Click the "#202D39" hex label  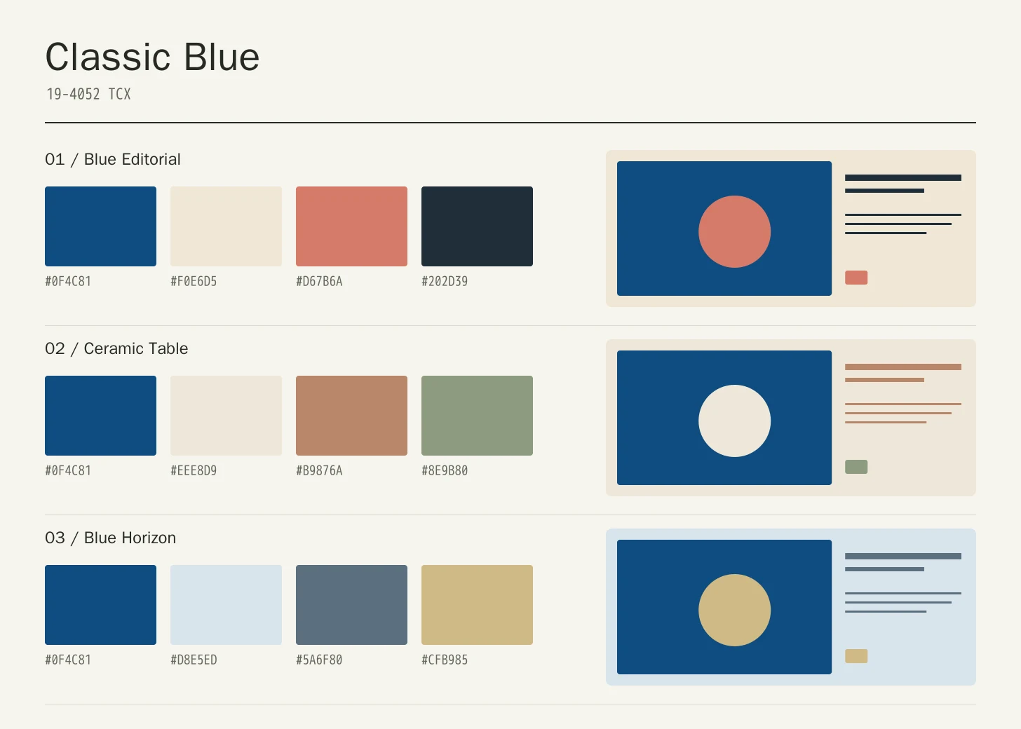445,281
